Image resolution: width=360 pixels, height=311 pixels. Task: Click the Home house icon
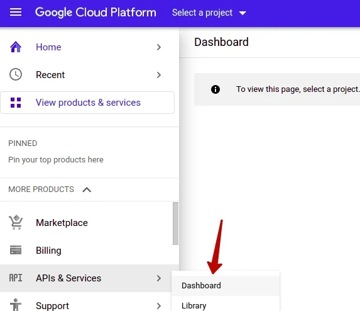(x=16, y=47)
